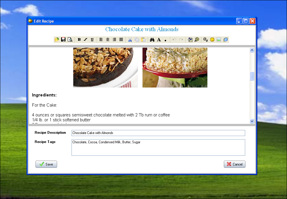Justify the text alignment

click(x=121, y=40)
